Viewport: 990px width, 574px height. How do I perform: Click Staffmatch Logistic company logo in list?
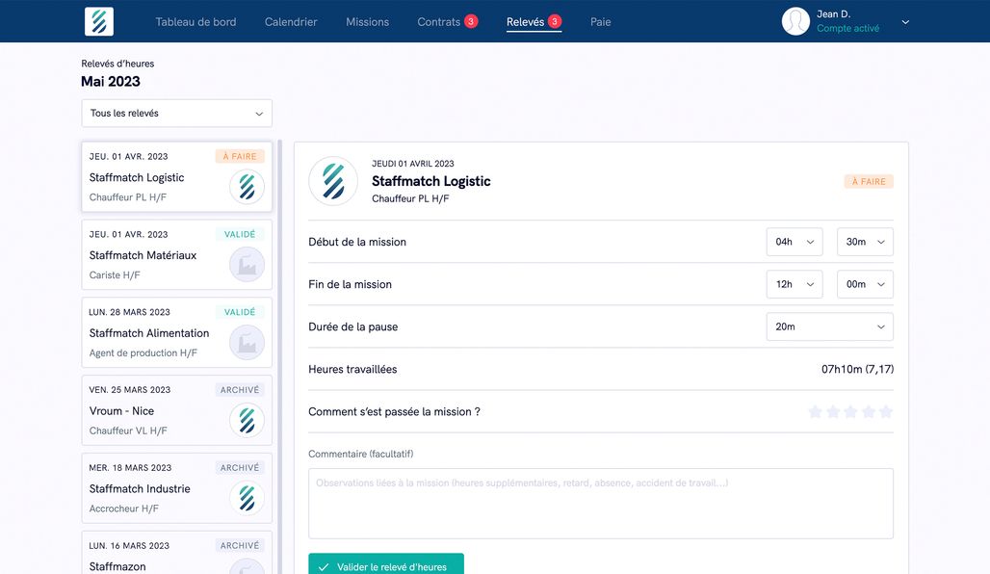point(247,187)
